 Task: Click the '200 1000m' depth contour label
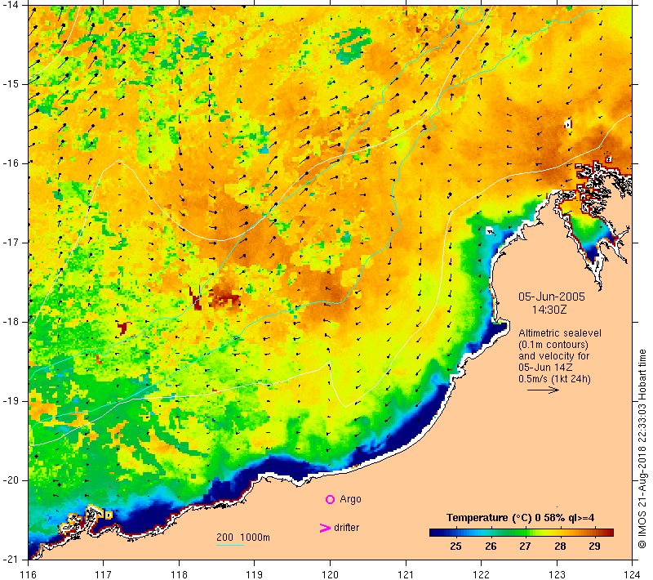point(243,537)
